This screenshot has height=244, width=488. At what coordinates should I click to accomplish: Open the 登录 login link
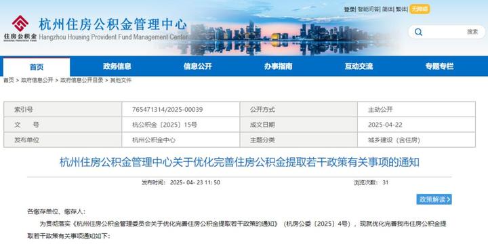[x=349, y=9]
